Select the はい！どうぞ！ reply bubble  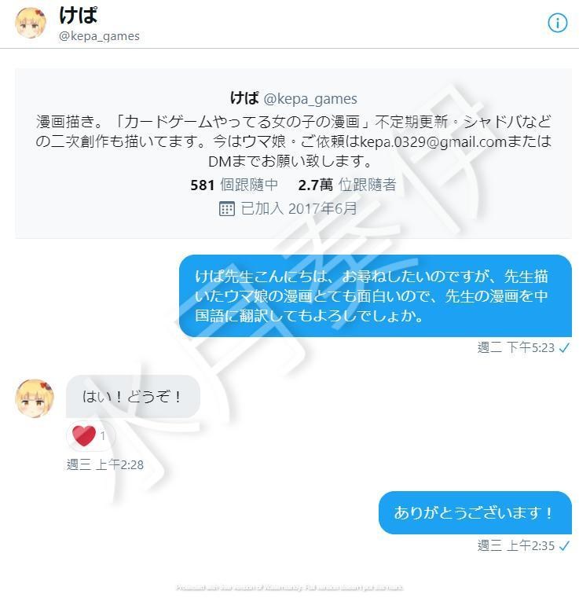coord(133,396)
